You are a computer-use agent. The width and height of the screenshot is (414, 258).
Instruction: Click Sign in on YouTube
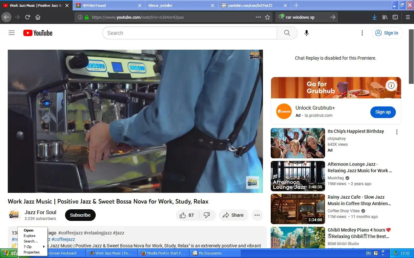tap(387, 33)
